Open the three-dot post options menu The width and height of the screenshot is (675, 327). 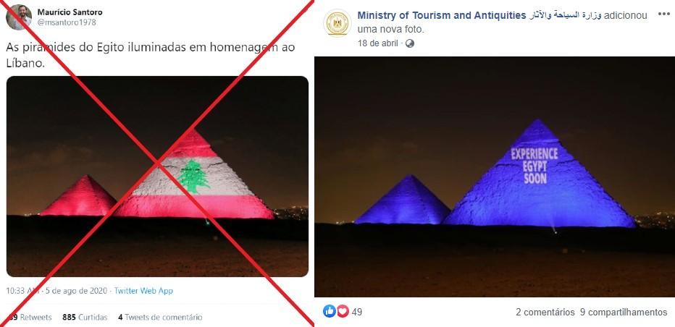(x=664, y=14)
